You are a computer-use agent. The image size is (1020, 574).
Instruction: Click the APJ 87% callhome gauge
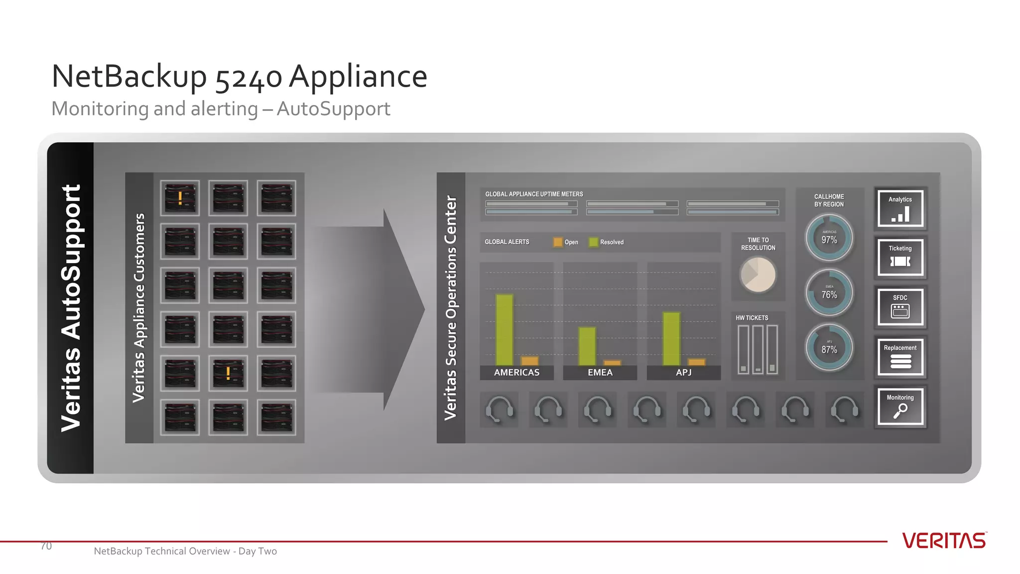829,347
